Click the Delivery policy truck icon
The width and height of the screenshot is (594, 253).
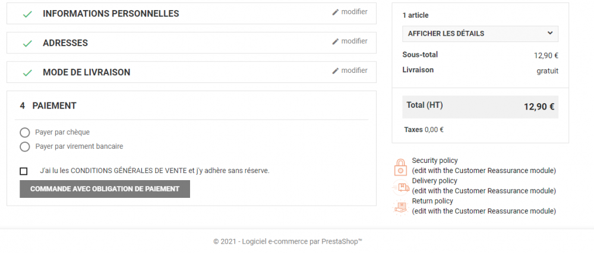(x=400, y=187)
